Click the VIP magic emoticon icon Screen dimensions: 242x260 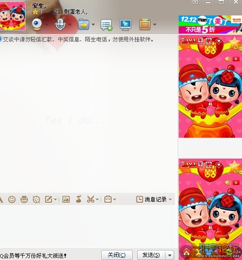[24, 199]
